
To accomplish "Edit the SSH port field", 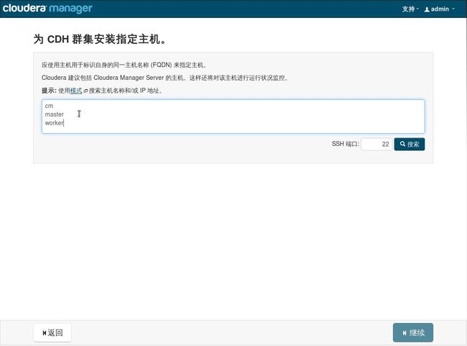I will (376, 144).
